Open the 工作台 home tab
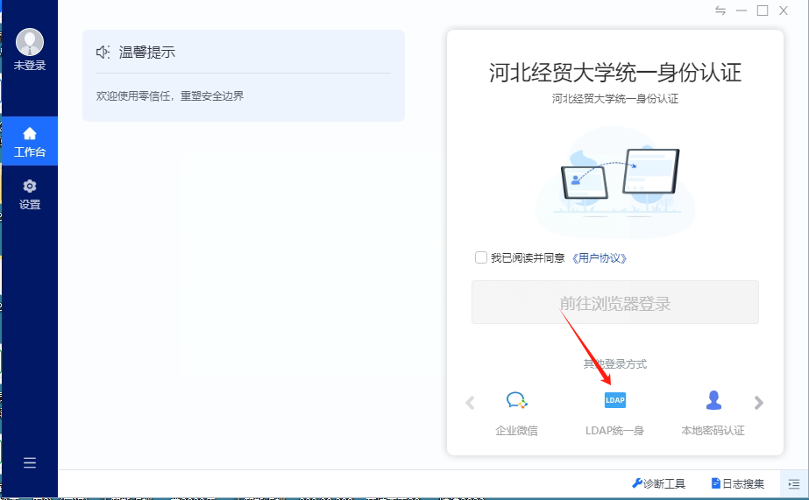Image resolution: width=809 pixels, height=500 pixels. [x=30, y=141]
